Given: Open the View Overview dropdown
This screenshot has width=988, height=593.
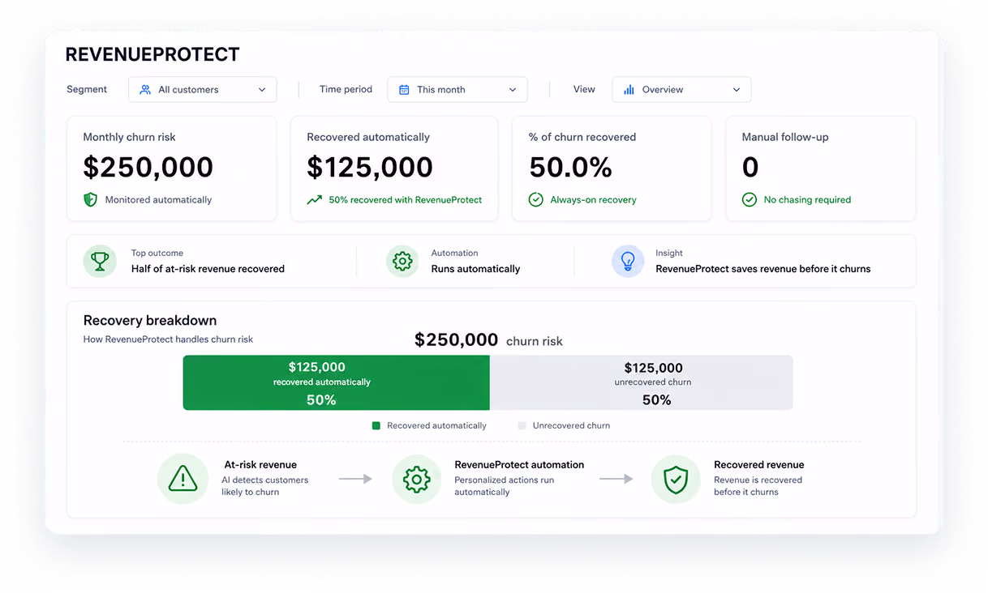Looking at the screenshot, I should [x=681, y=90].
